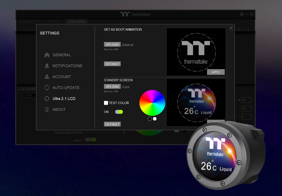Select the black preset color dot
This screenshot has height=196, width=282.
point(150,119)
